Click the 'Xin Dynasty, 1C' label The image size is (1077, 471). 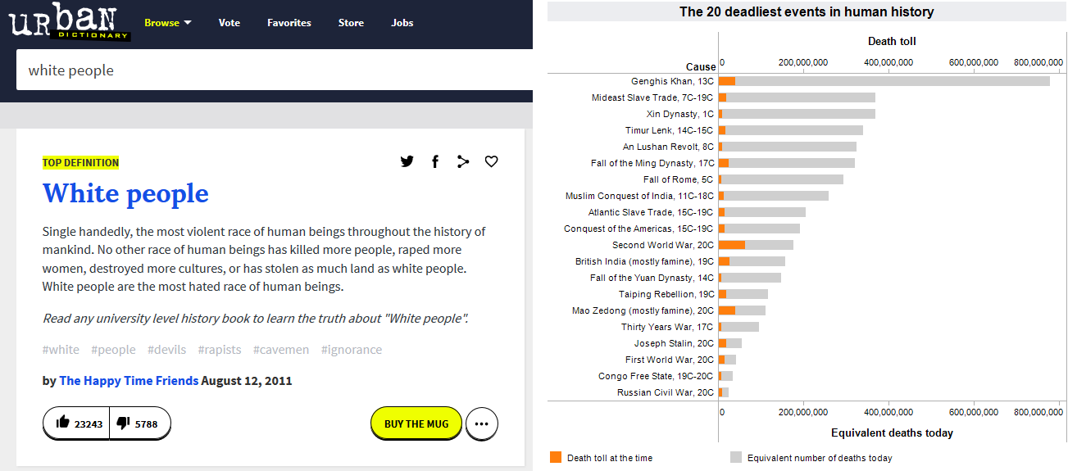point(680,114)
